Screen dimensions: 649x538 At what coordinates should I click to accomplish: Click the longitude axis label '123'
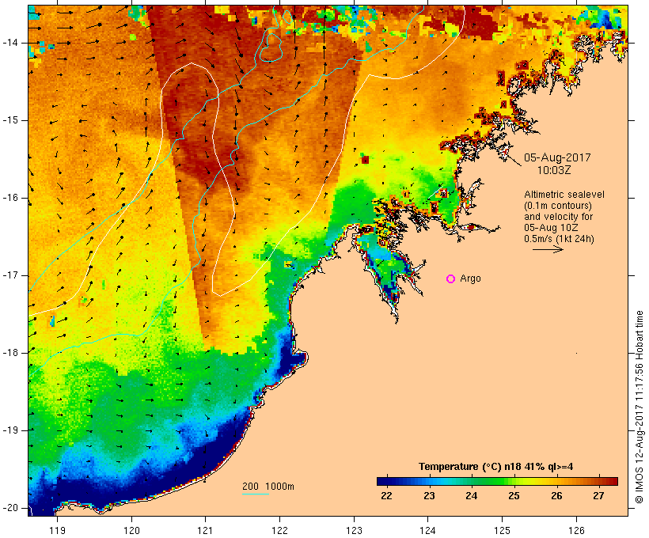[354, 530]
